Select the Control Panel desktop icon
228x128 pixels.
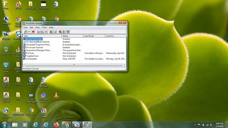pos(6,67)
